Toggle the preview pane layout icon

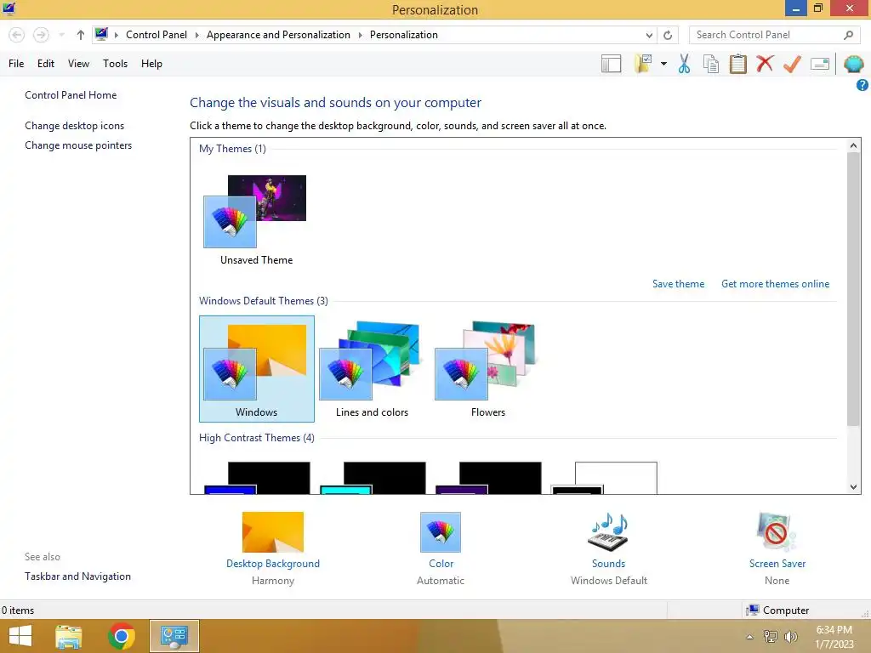(611, 64)
